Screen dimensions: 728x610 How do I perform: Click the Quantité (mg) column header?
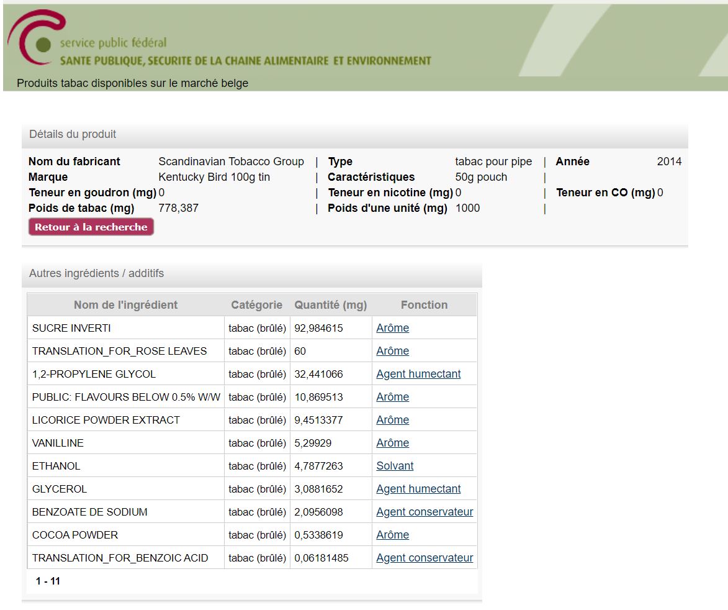click(x=331, y=305)
